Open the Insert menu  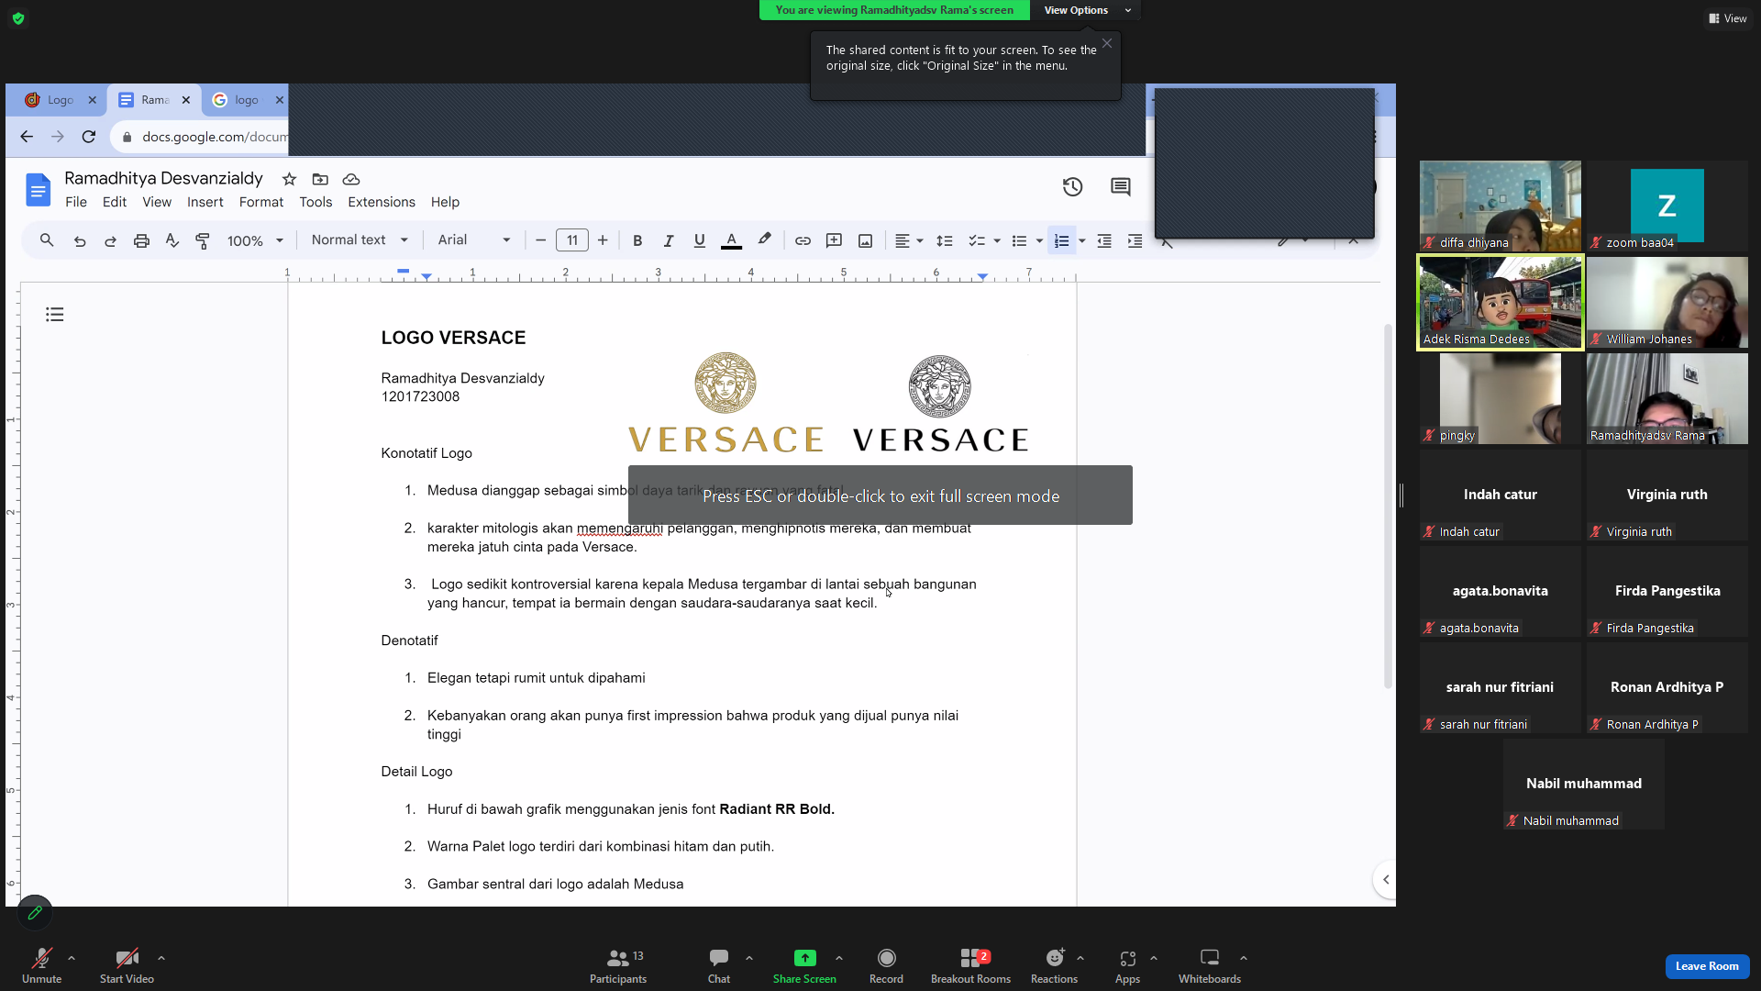tap(205, 202)
